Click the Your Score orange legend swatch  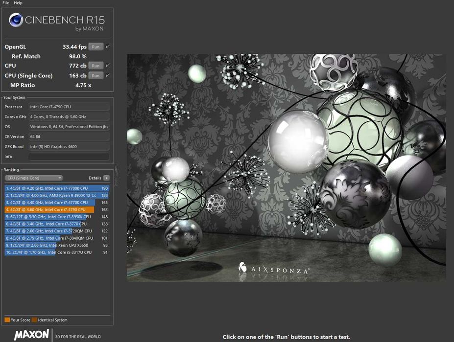(x=7, y=319)
